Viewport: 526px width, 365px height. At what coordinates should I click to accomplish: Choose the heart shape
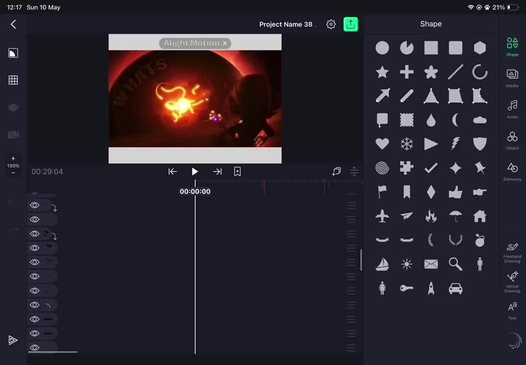[x=382, y=144]
